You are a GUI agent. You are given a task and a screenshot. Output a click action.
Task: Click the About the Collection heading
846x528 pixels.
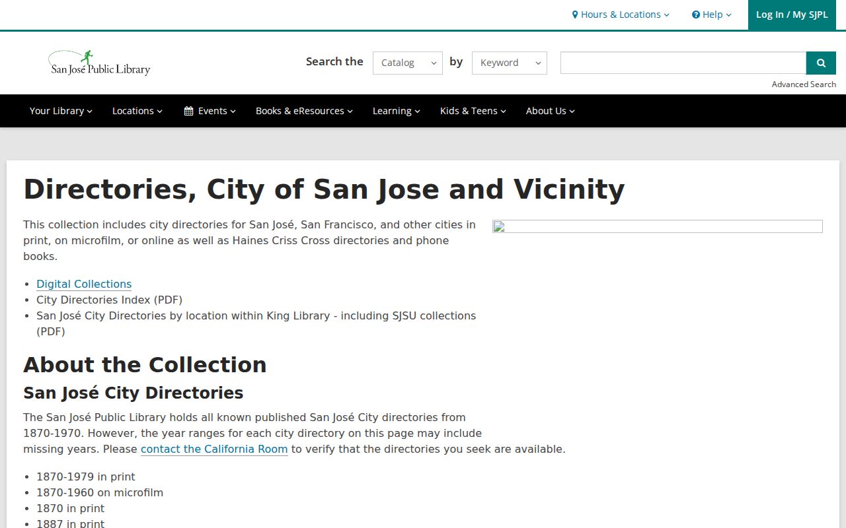coord(145,364)
